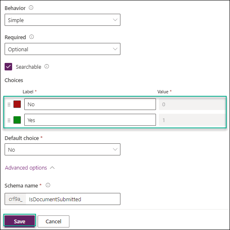
Task: Click the No label text field
Action: coord(90,104)
